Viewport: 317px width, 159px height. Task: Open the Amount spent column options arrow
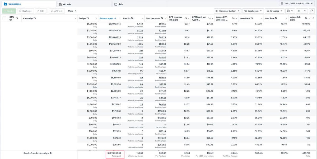[120, 18]
